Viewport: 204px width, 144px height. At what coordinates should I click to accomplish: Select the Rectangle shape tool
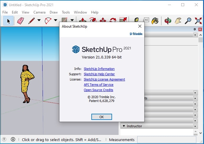point(64,20)
